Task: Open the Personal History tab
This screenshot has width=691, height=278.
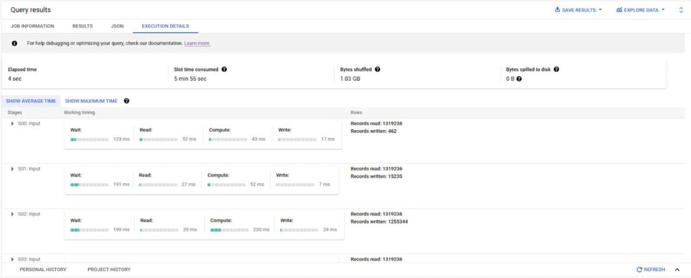Action: (43, 270)
